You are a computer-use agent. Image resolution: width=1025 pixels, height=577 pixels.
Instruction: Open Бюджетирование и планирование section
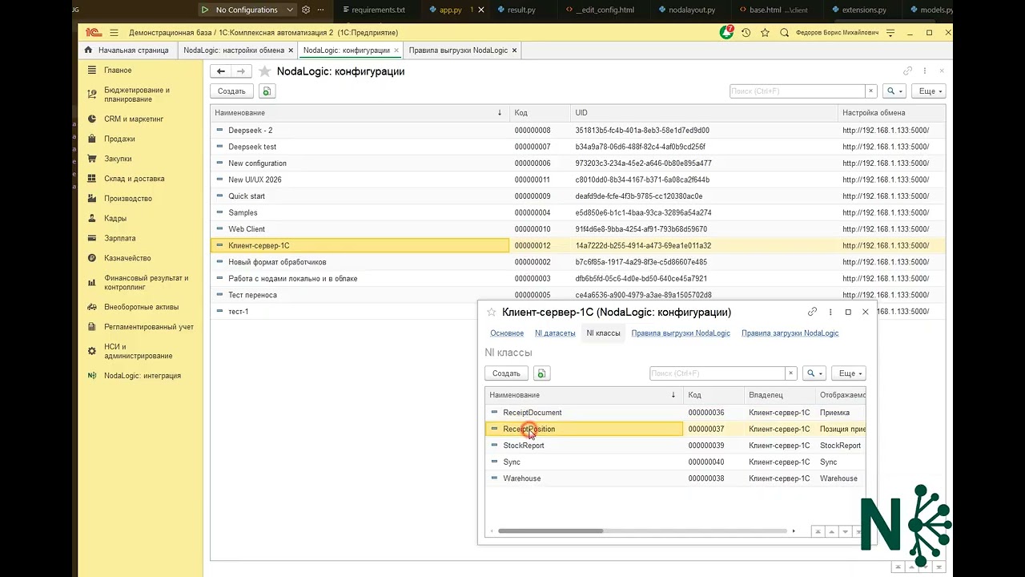[137, 95]
